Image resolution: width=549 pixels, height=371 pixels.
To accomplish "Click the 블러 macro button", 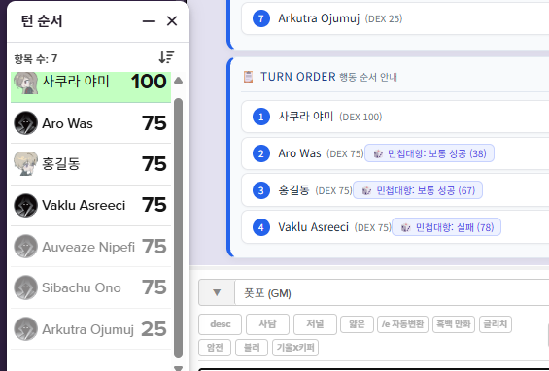I will coord(252,348).
